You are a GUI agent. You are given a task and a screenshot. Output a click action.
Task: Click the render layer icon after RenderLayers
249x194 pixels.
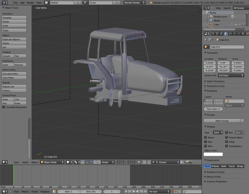coord(232,16)
